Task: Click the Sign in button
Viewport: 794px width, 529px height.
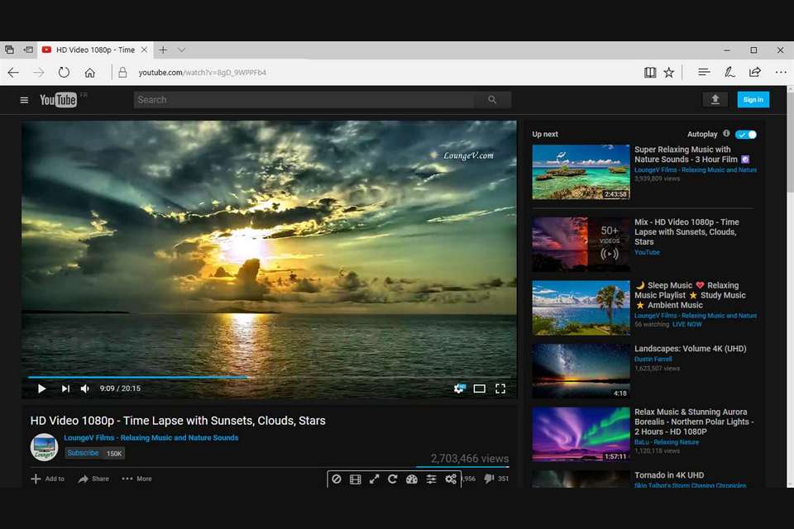Action: pyautogui.click(x=753, y=99)
